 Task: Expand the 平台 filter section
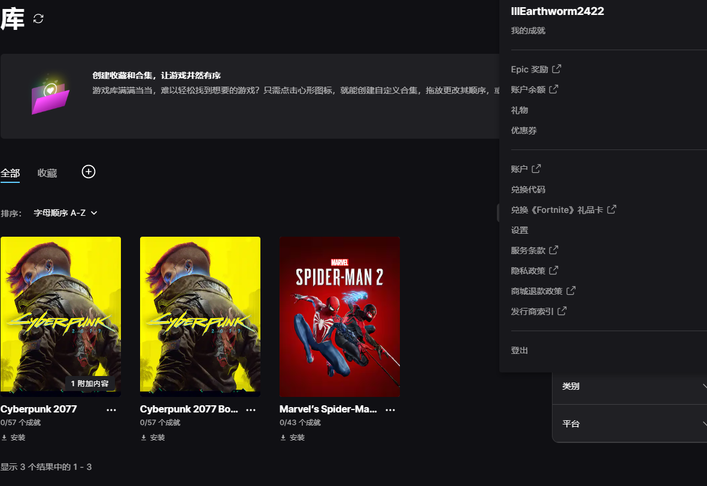pos(629,423)
